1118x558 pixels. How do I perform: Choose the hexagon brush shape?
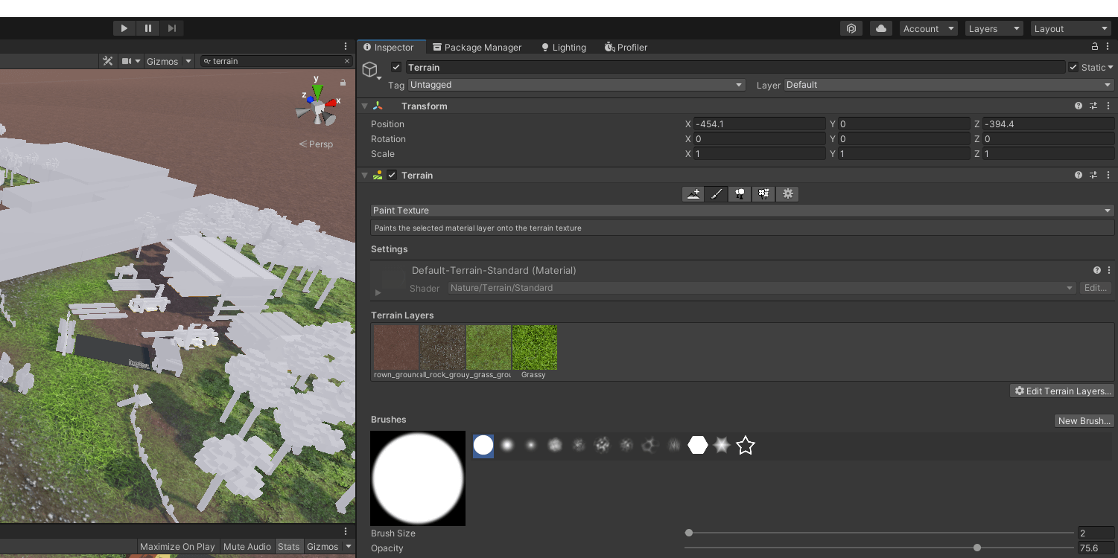[x=698, y=445]
